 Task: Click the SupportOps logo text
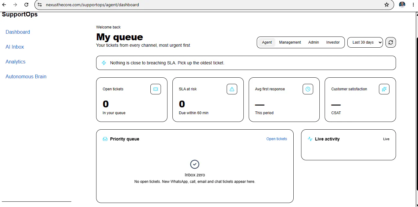point(20,15)
